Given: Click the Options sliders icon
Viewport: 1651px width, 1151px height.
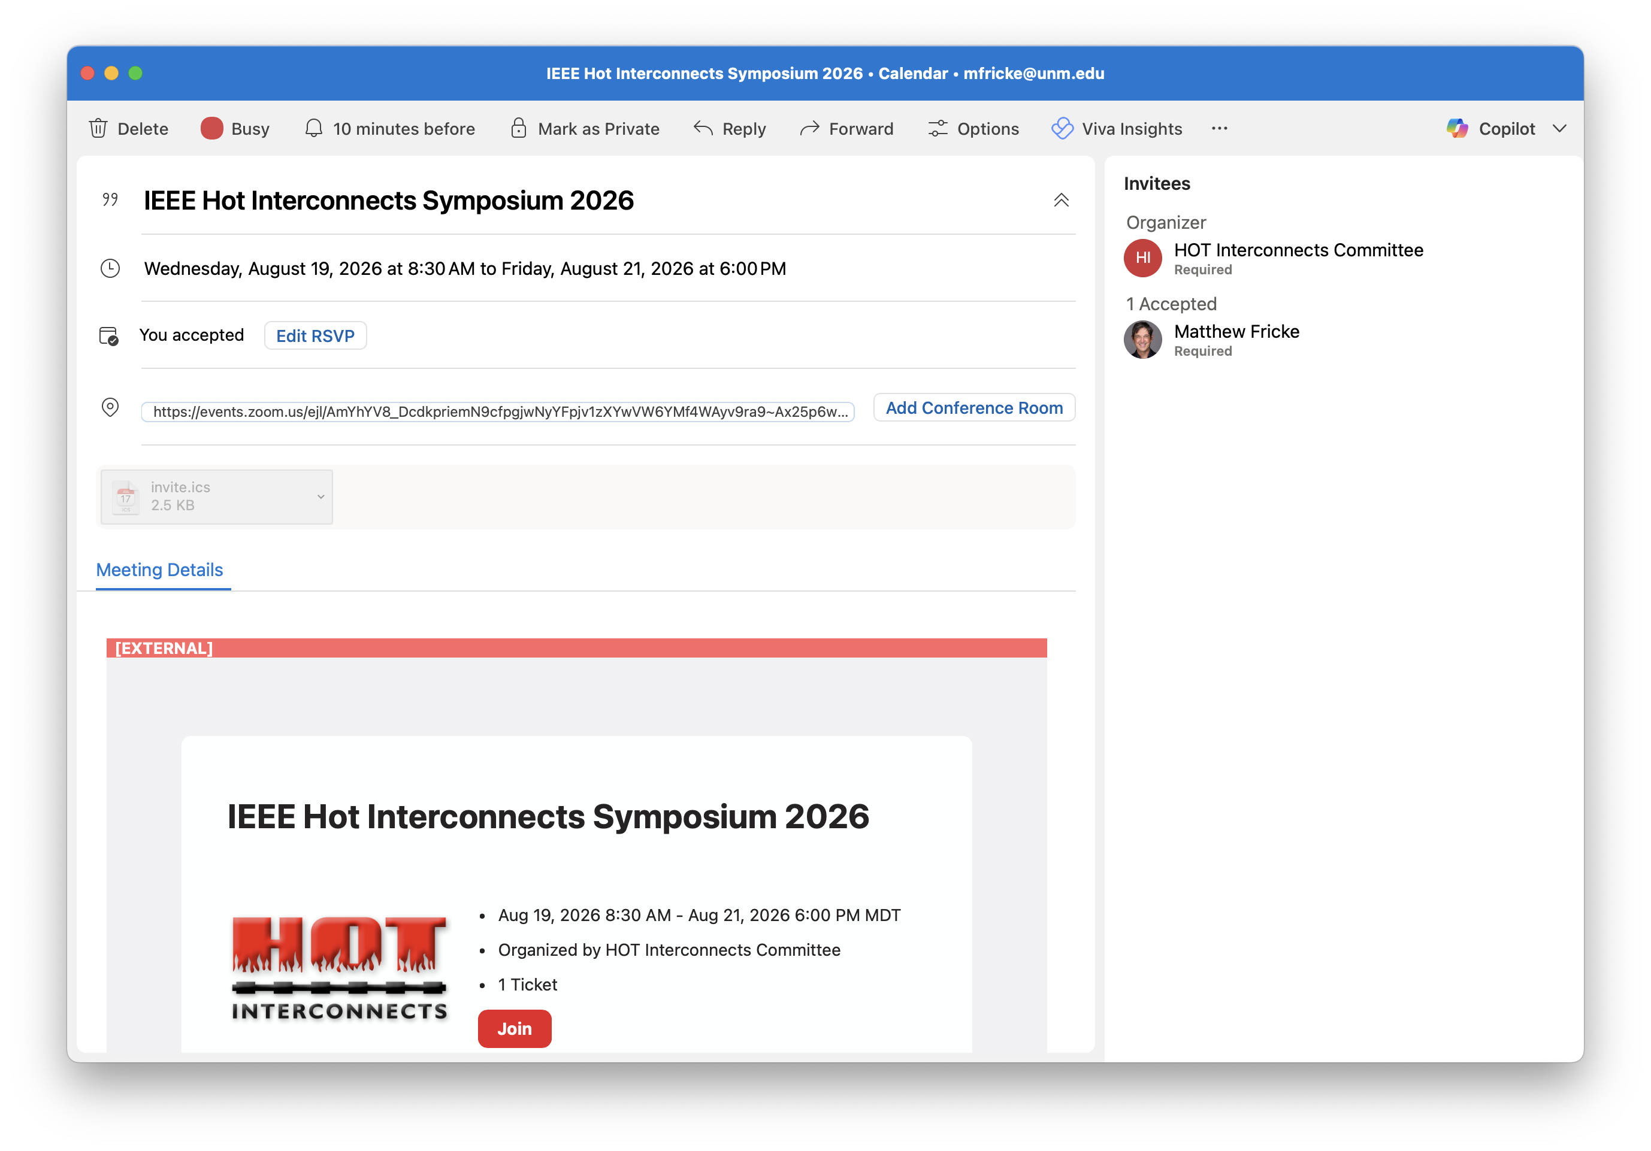Looking at the screenshot, I should coord(938,129).
